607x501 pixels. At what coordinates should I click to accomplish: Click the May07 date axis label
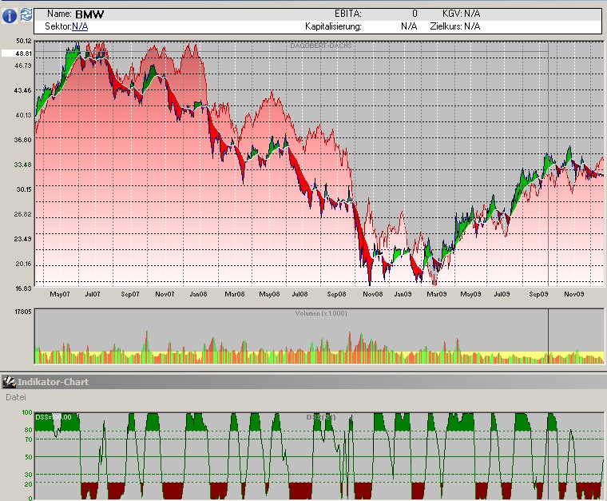coord(60,294)
